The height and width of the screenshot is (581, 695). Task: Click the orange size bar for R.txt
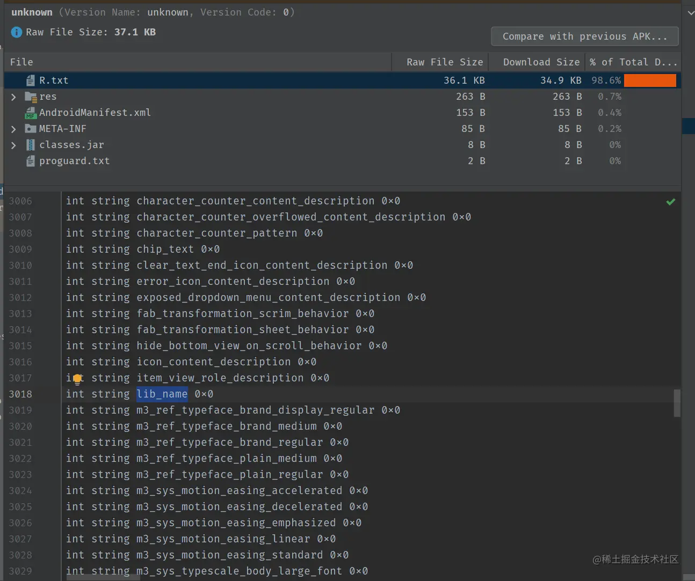point(650,80)
